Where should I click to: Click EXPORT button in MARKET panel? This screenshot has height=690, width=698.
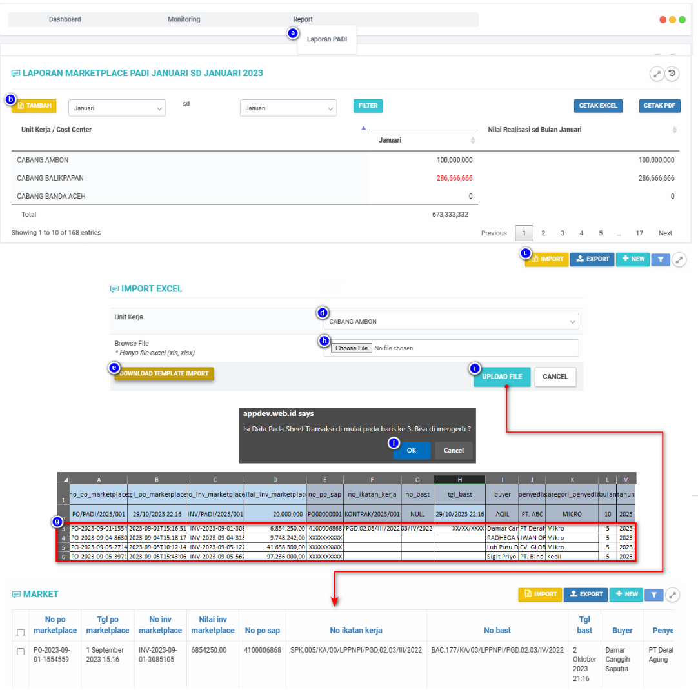coord(586,595)
